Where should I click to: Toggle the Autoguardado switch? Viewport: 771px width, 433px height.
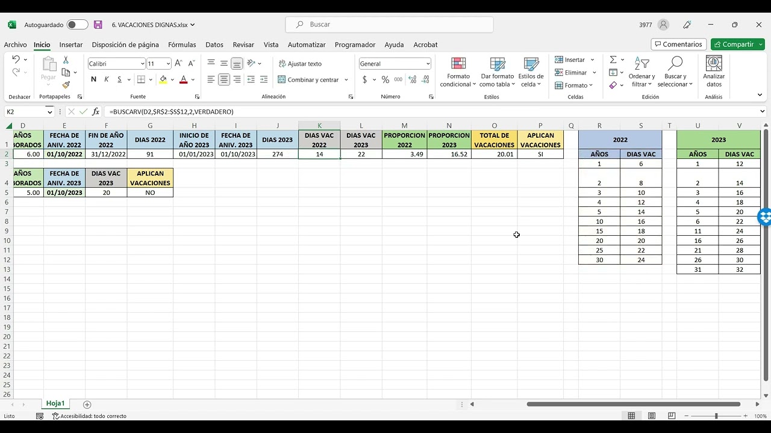pyautogui.click(x=78, y=25)
